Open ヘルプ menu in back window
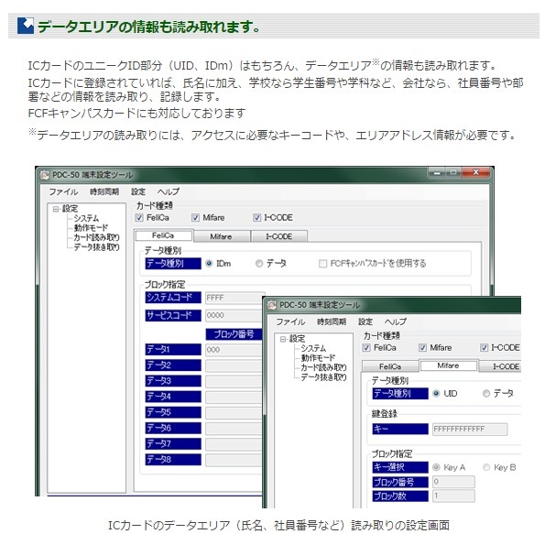The width and height of the screenshot is (545, 545). 169,191
